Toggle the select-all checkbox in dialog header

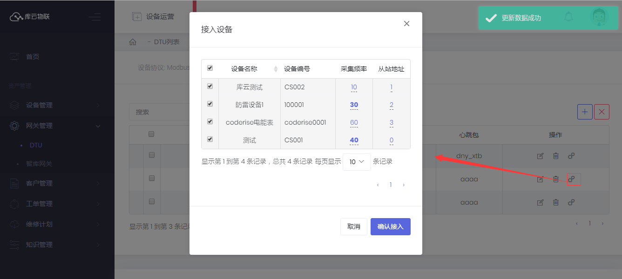pyautogui.click(x=210, y=68)
